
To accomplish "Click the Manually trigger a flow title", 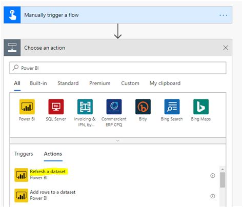I will 51,15.
